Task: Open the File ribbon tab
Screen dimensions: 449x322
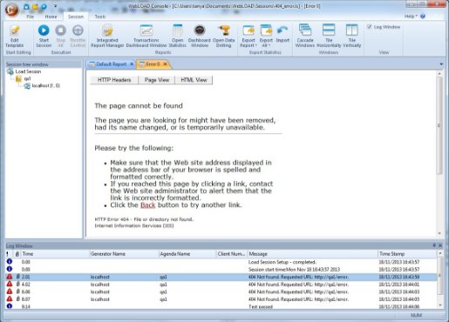Action: point(30,17)
